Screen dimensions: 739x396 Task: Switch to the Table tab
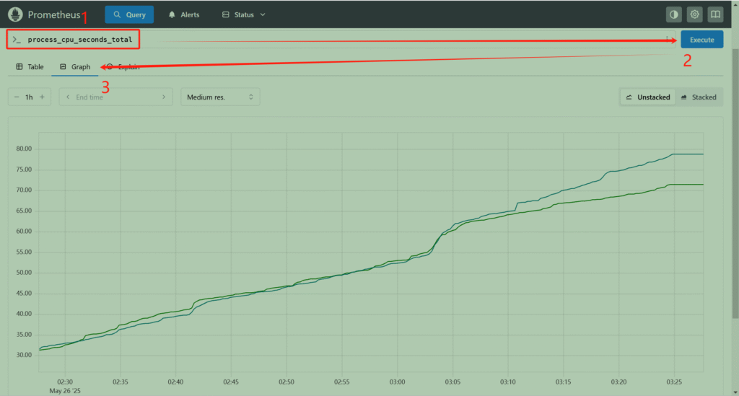click(x=30, y=66)
